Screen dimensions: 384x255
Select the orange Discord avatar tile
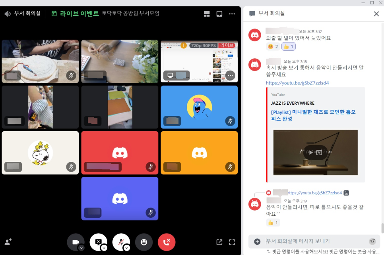[x=199, y=153]
